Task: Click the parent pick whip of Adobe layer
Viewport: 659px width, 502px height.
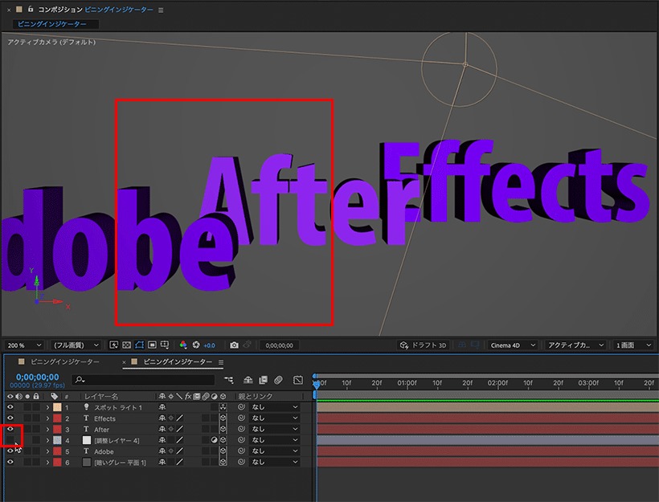Action: (241, 451)
